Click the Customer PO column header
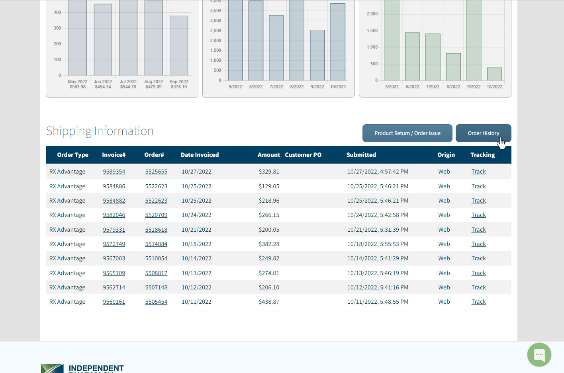 pyautogui.click(x=303, y=155)
